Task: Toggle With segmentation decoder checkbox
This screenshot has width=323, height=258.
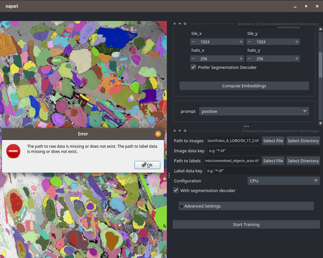Action: (176, 190)
